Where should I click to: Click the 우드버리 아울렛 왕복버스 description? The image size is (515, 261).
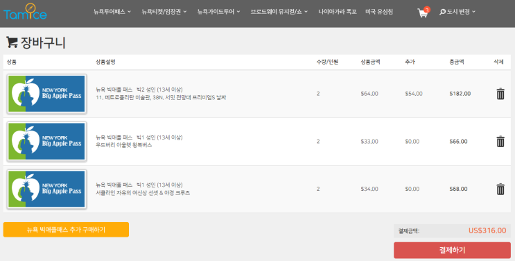[124, 145]
